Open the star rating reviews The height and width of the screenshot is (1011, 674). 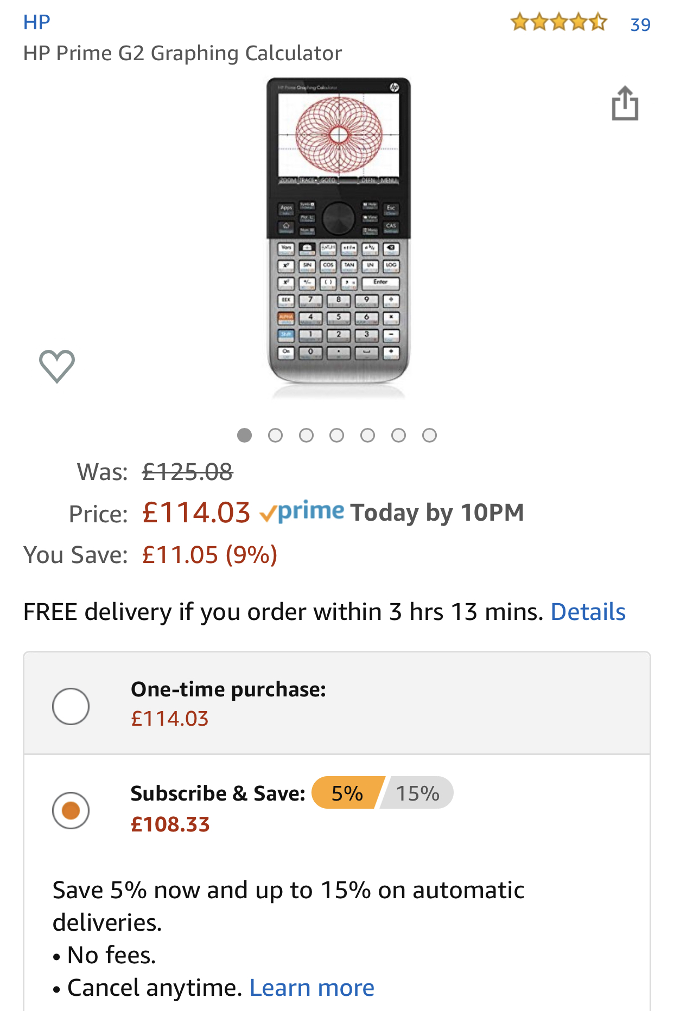point(558,23)
